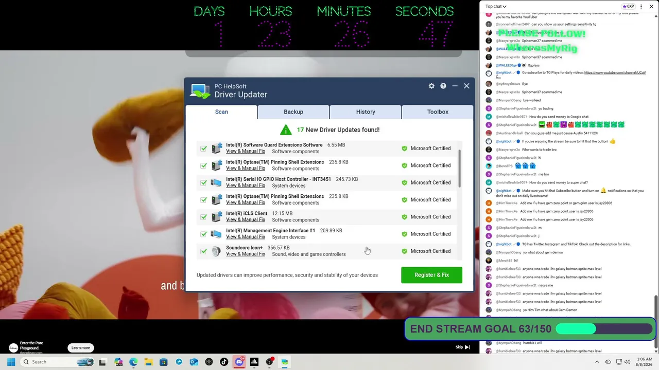The height and width of the screenshot is (370, 659).
Task: Open the Backup tab
Action: (293, 112)
